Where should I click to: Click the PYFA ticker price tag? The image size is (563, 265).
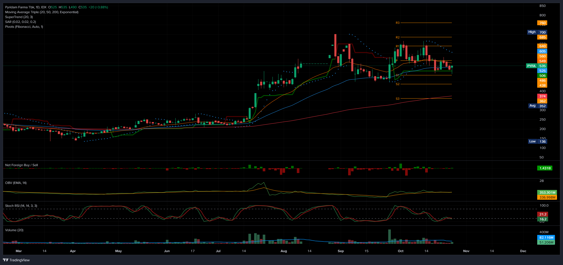tap(531, 66)
